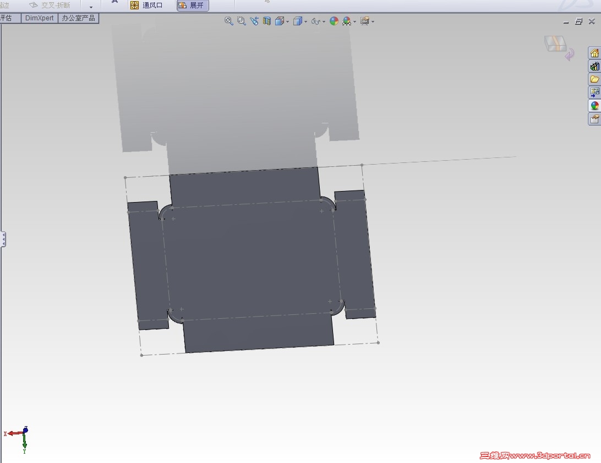Open Edit Appearance color ball in view toolbar
601x463 pixels.
click(x=334, y=21)
